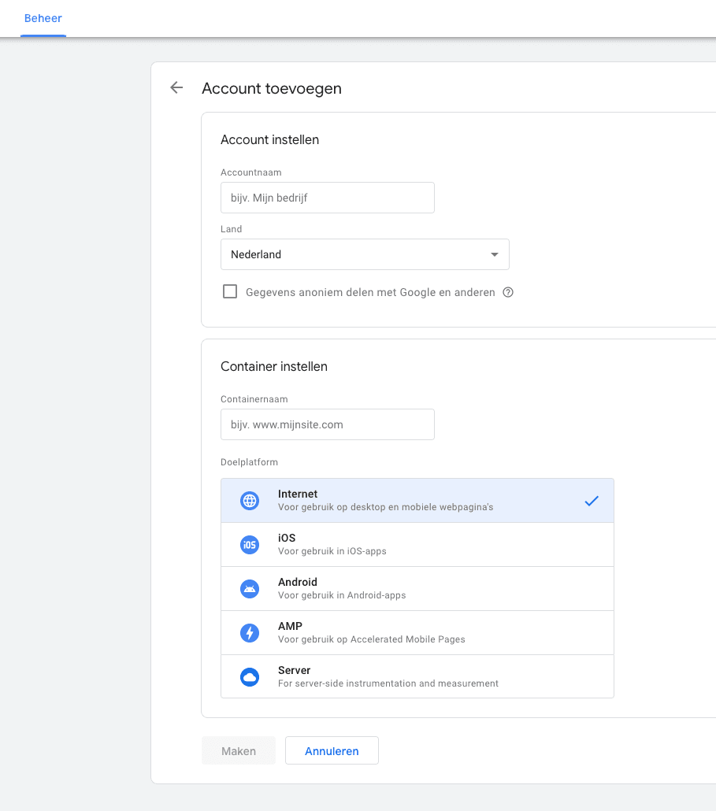716x811 pixels.
Task: Click the Server cloud icon
Action: tap(250, 677)
